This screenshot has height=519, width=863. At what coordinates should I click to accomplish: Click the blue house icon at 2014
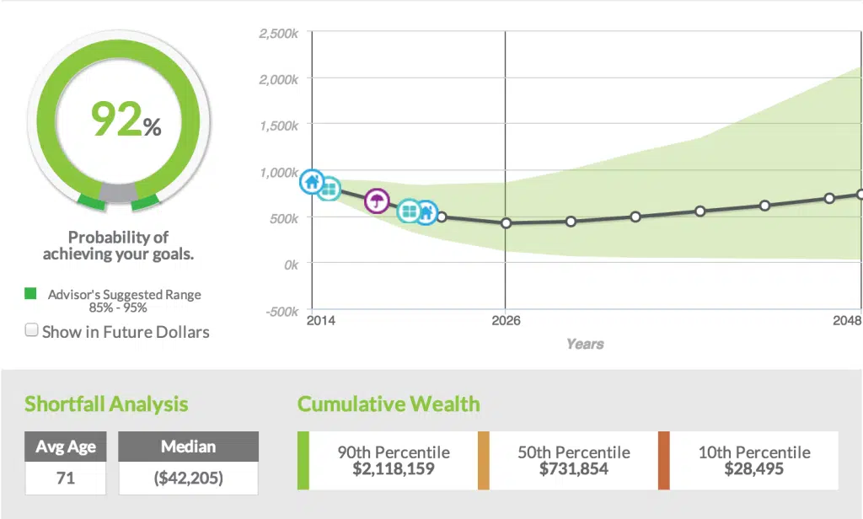pos(313,180)
